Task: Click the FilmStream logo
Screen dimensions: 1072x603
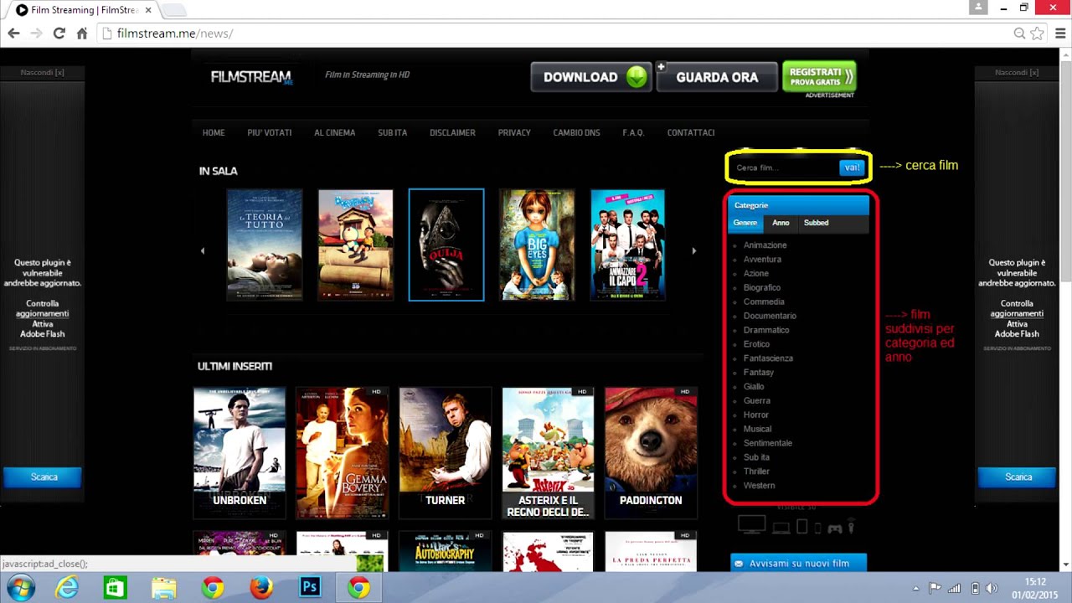Action: click(x=251, y=76)
